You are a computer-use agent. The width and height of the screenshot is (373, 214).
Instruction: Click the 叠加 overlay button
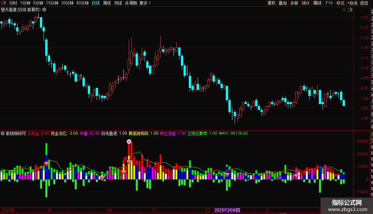click(283, 3)
